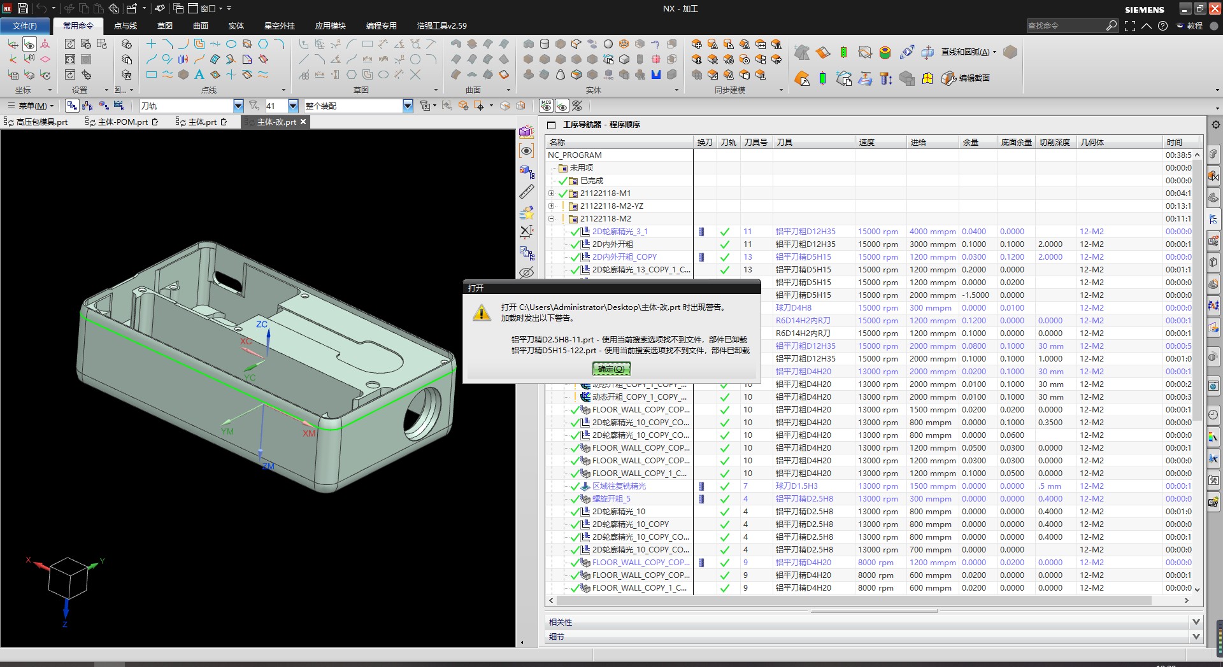Click the star icon in left resource bar
This screenshot has height=667, width=1223.
pos(526,212)
